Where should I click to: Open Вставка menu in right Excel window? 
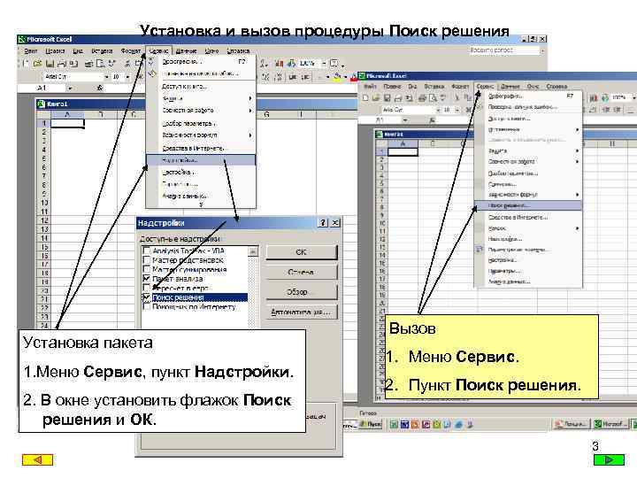434,86
